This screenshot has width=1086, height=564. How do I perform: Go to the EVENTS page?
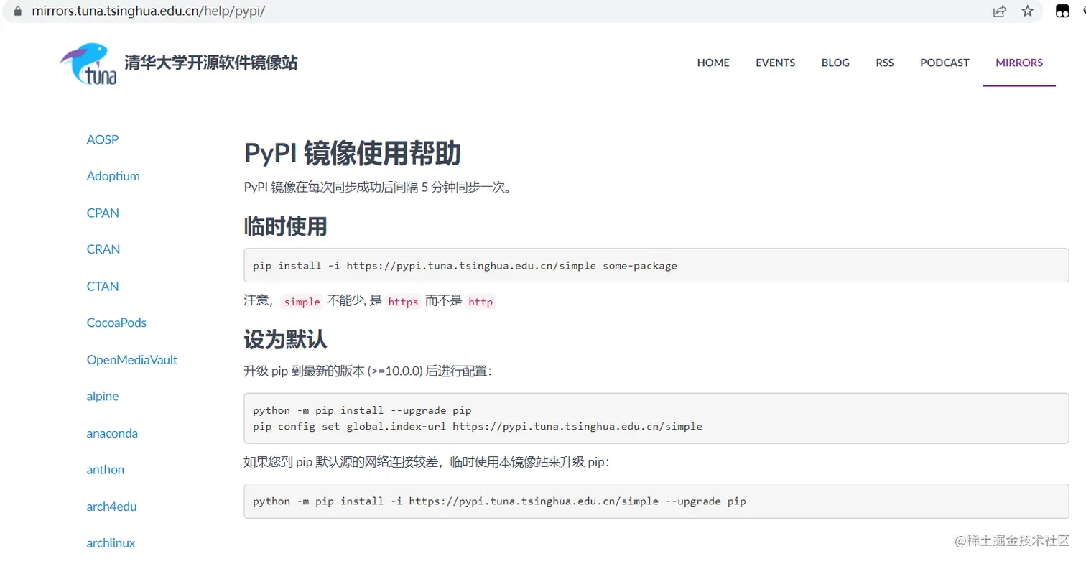[775, 63]
